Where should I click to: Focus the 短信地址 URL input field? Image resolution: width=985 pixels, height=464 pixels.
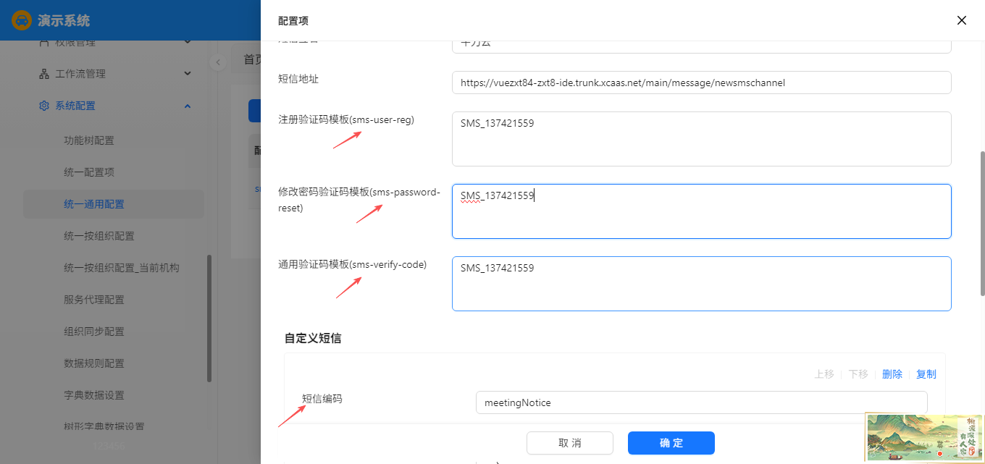[700, 83]
